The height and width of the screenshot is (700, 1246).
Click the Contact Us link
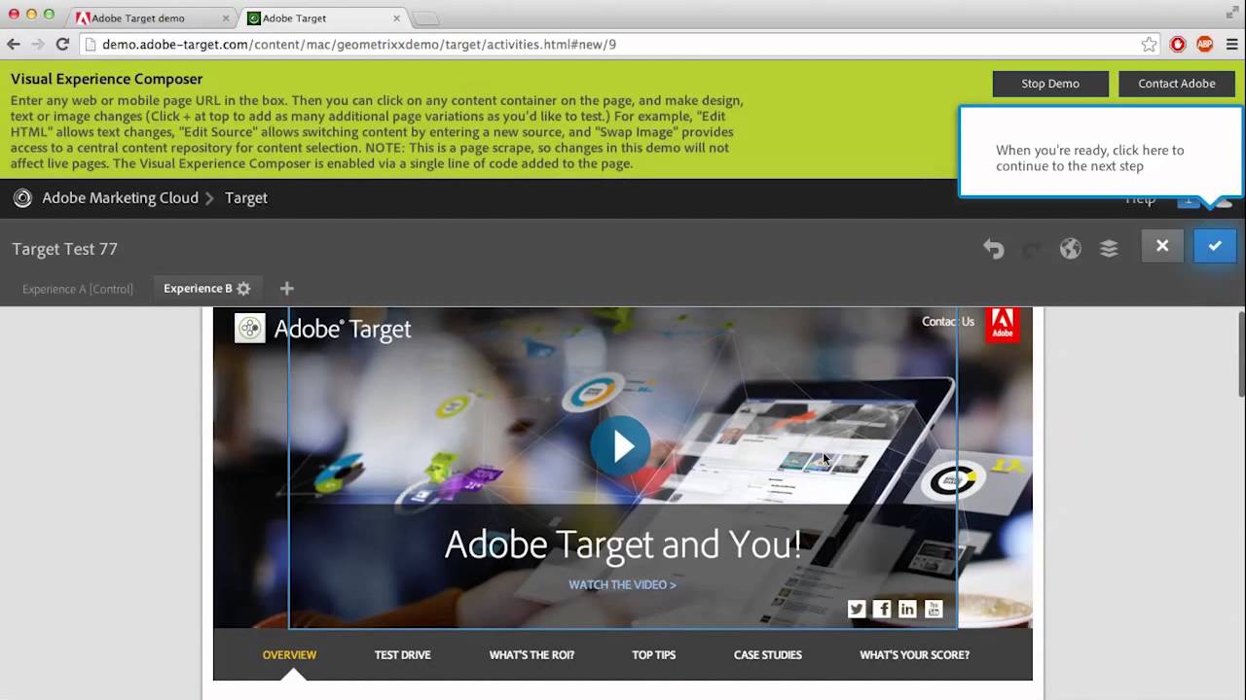click(x=948, y=322)
